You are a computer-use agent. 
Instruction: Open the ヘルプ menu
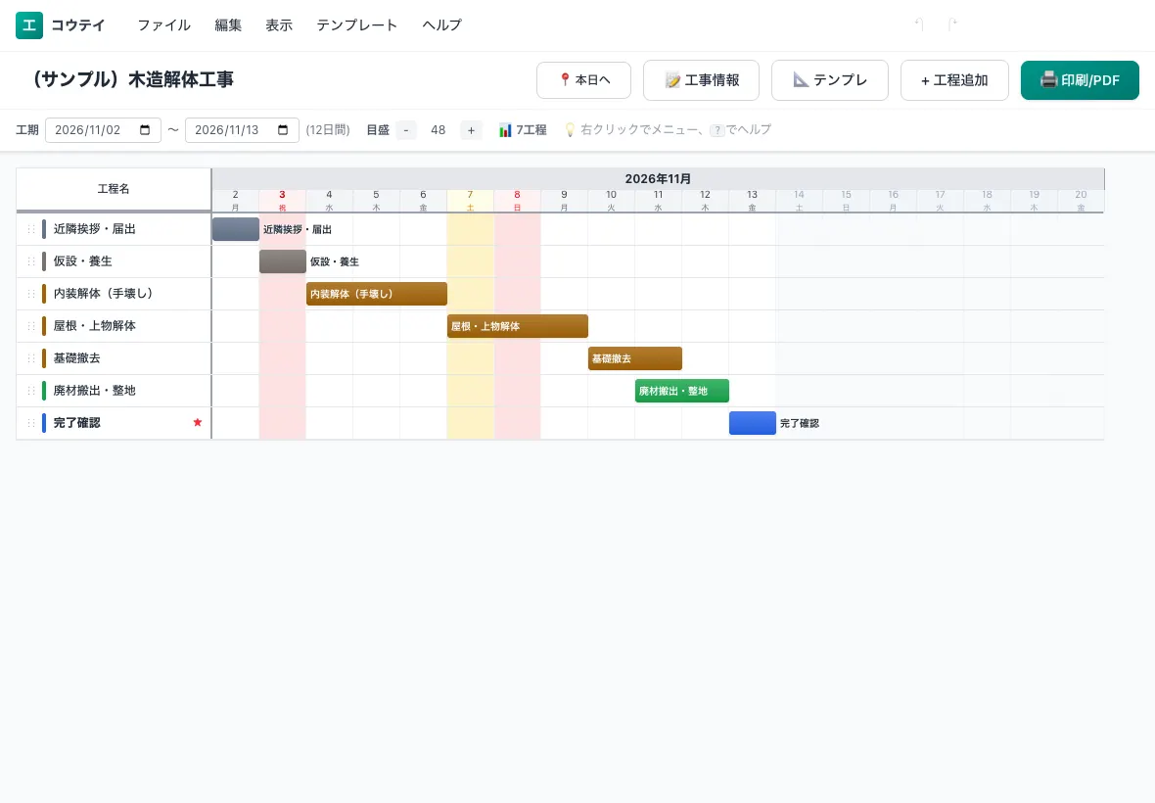pos(441,25)
